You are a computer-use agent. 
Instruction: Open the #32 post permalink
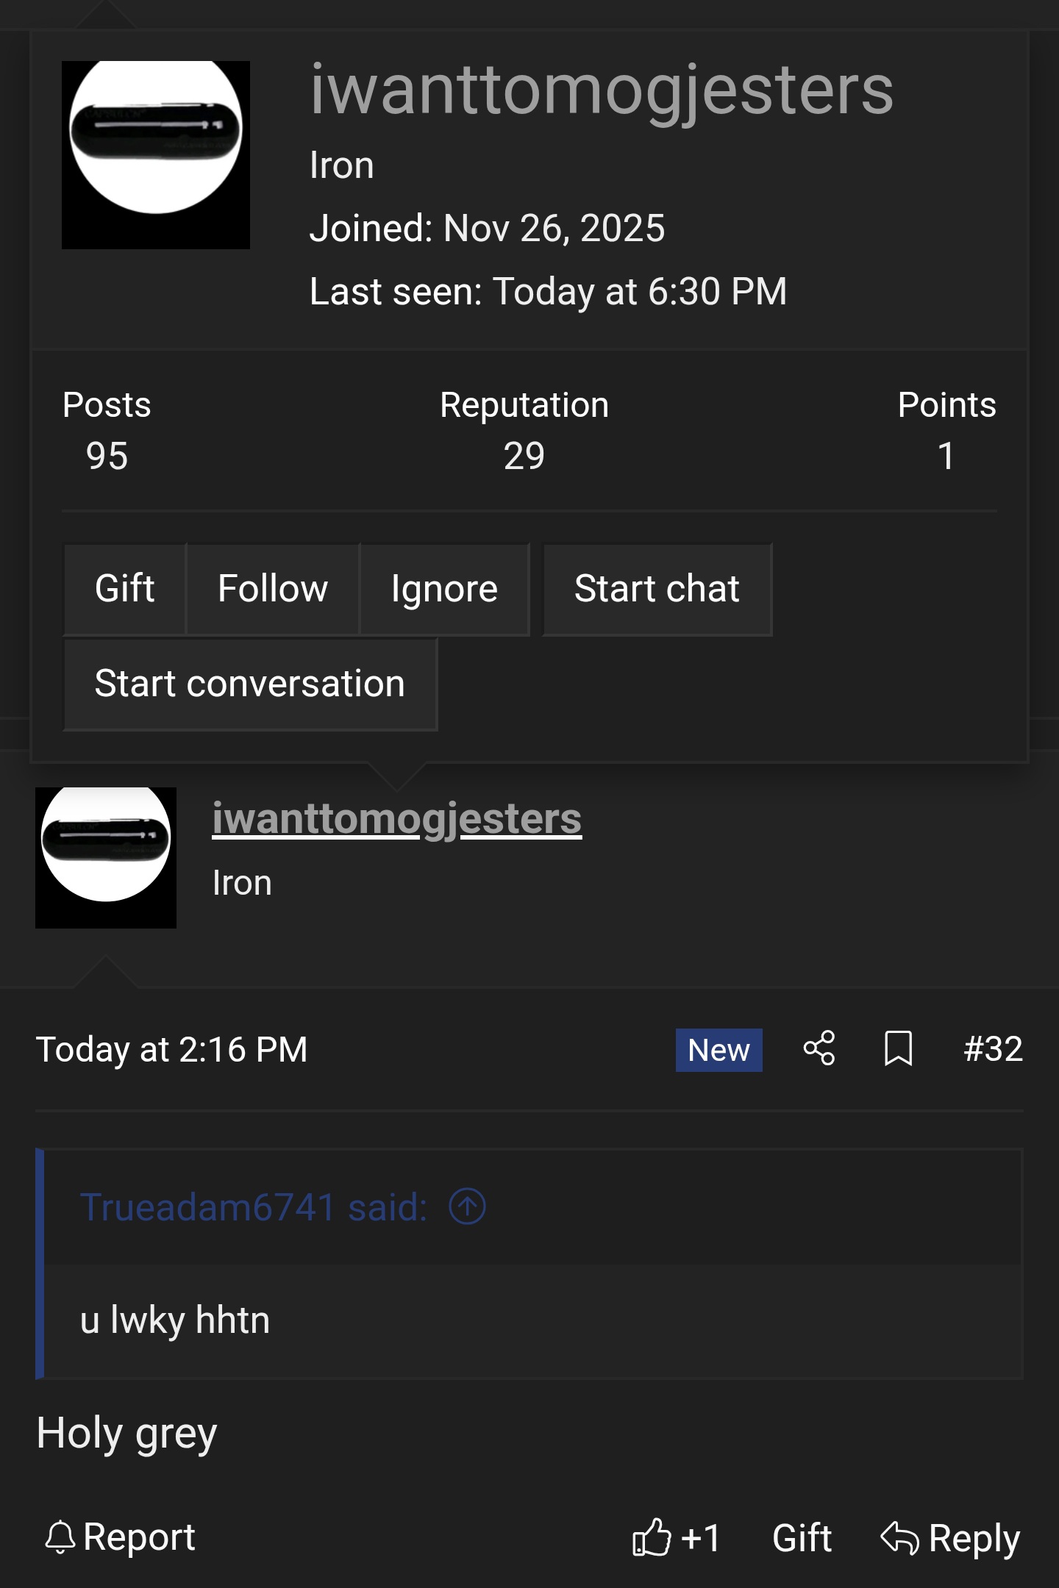[993, 1048]
